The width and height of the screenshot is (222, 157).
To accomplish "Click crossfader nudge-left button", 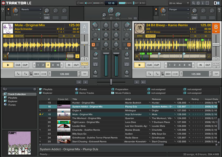I will coord(85,82).
